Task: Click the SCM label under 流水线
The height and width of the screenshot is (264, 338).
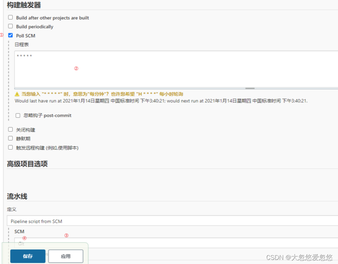Action: click(x=19, y=231)
